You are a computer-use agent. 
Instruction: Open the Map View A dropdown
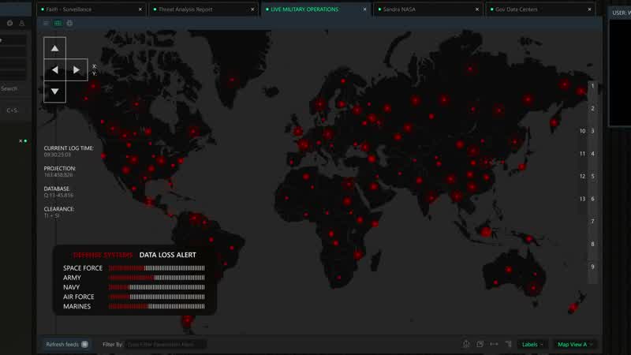coord(575,344)
